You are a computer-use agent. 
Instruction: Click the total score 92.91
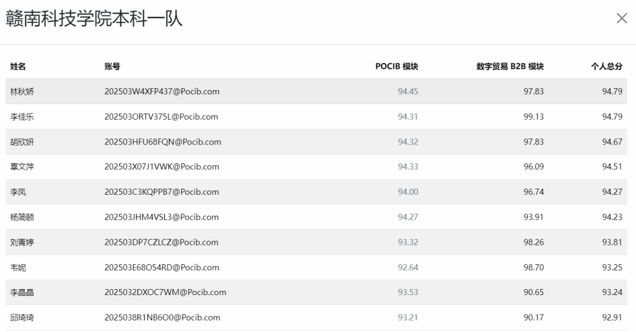(612, 318)
